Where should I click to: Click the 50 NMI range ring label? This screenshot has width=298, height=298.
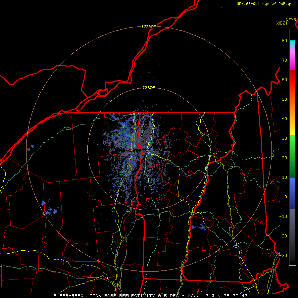[x=149, y=88]
